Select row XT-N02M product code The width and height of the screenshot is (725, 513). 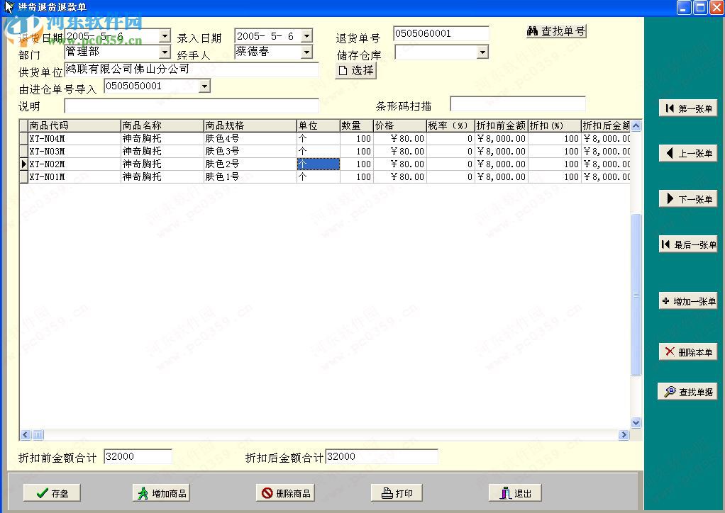tap(74, 164)
